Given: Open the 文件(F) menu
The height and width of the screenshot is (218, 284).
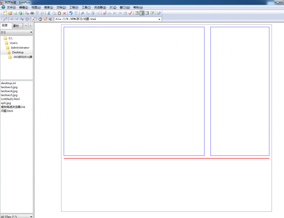Looking at the screenshot, I should click(x=11, y=7).
